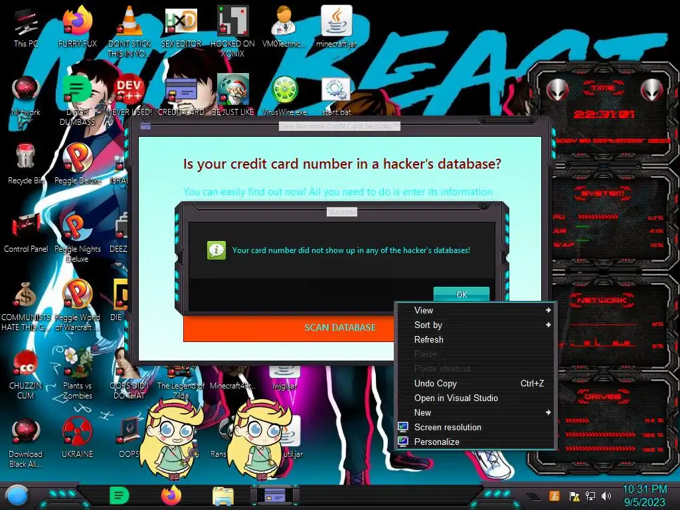Choose Refresh from the context menu
Viewport: 680px width, 510px height.
click(475, 339)
